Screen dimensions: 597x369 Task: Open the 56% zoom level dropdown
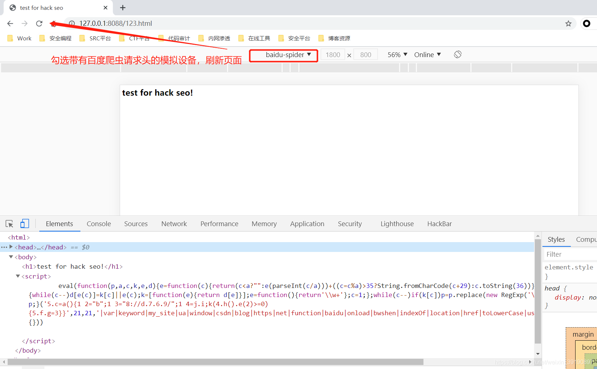tap(397, 55)
